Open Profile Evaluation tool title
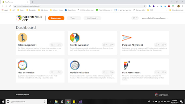Viewport: 185px width, 104px height. [x=79, y=45]
